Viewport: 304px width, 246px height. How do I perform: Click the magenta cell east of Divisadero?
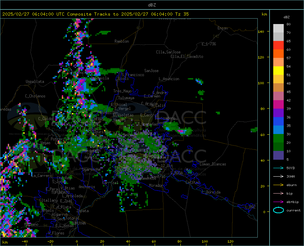click(181, 131)
